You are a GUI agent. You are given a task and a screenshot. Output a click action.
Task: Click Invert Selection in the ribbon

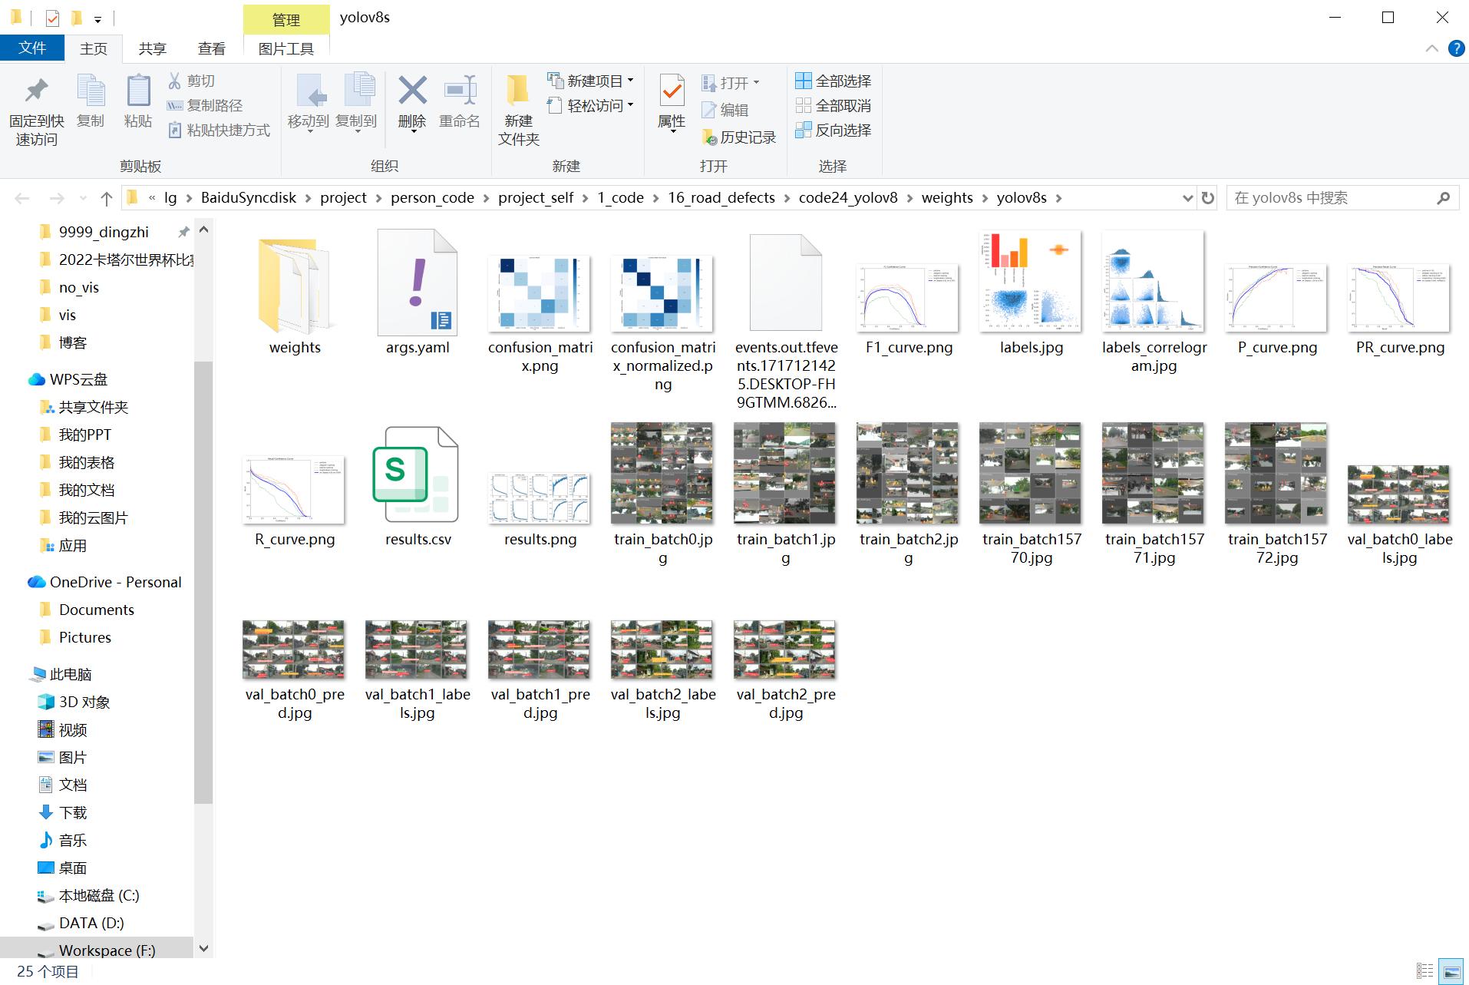pyautogui.click(x=834, y=130)
